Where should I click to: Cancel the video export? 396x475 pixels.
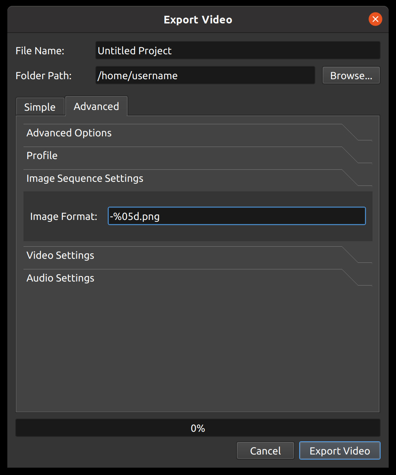[x=265, y=450]
